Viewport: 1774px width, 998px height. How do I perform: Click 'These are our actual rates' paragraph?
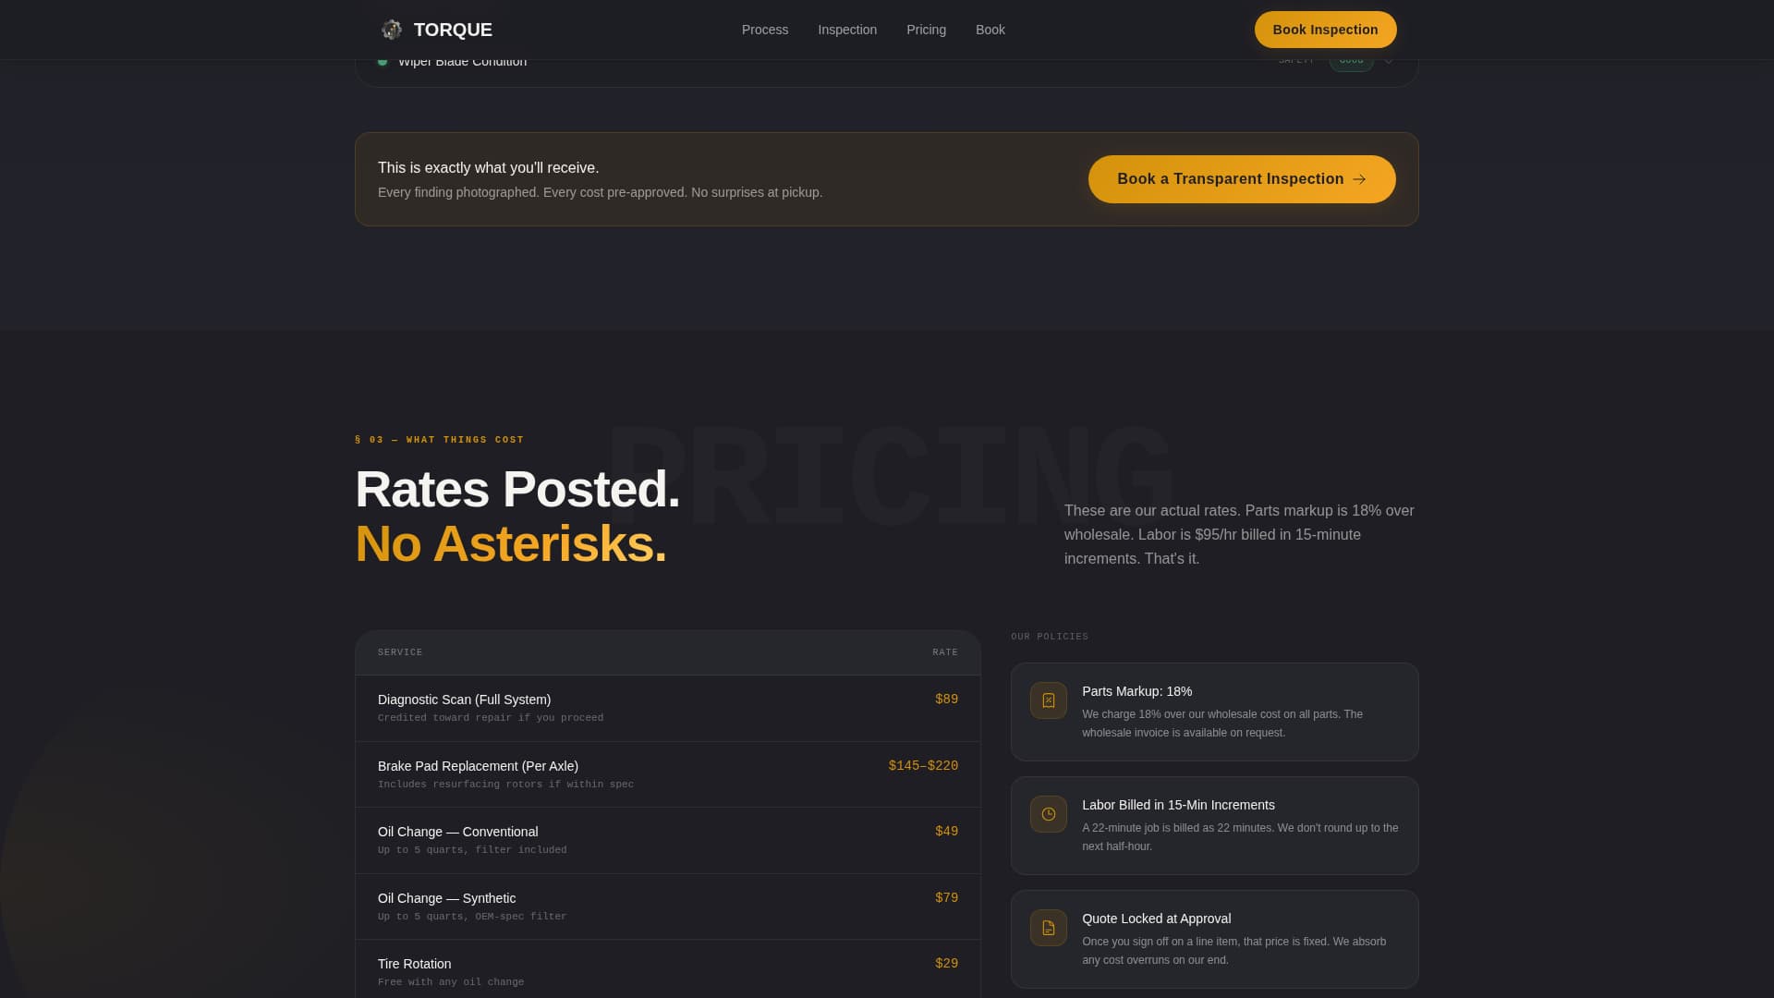pyautogui.click(x=1239, y=534)
